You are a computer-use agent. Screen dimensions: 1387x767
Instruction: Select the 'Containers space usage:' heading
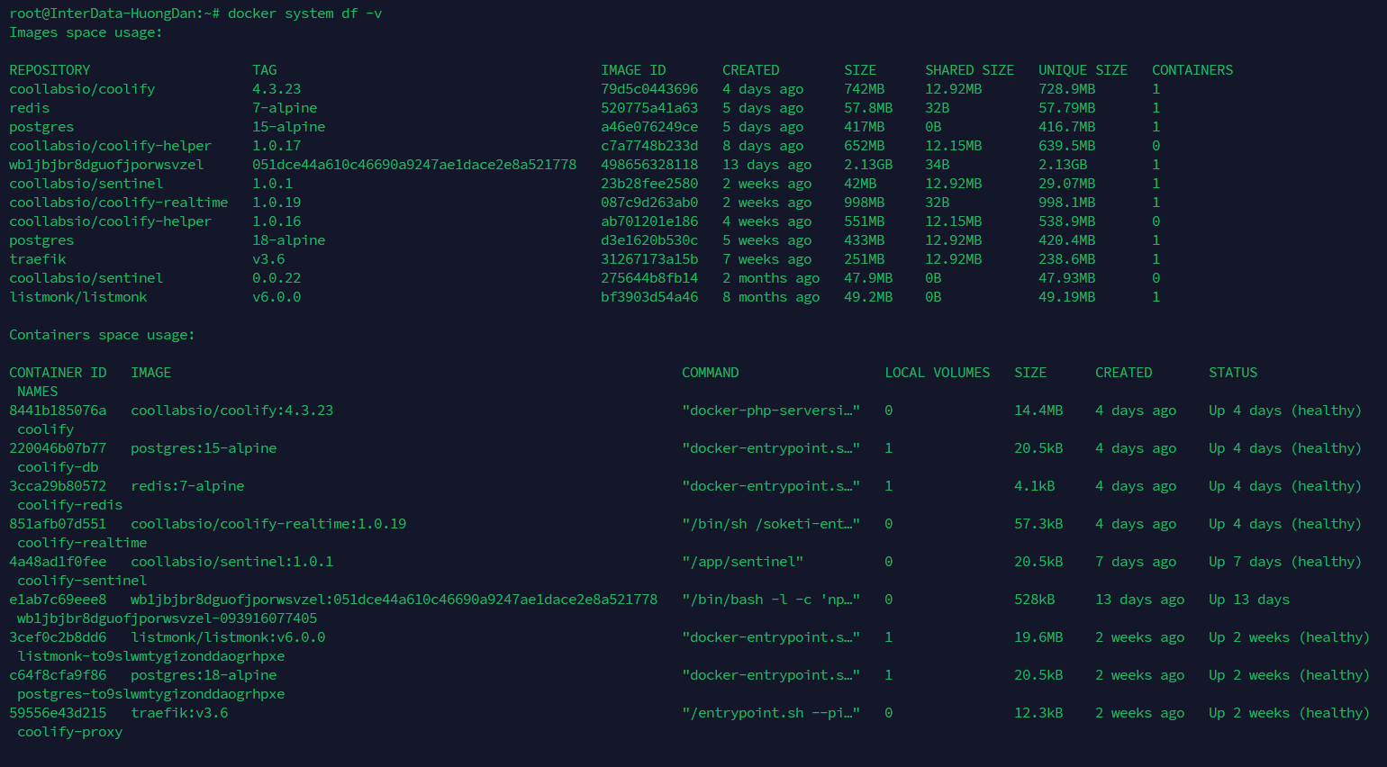click(x=102, y=335)
